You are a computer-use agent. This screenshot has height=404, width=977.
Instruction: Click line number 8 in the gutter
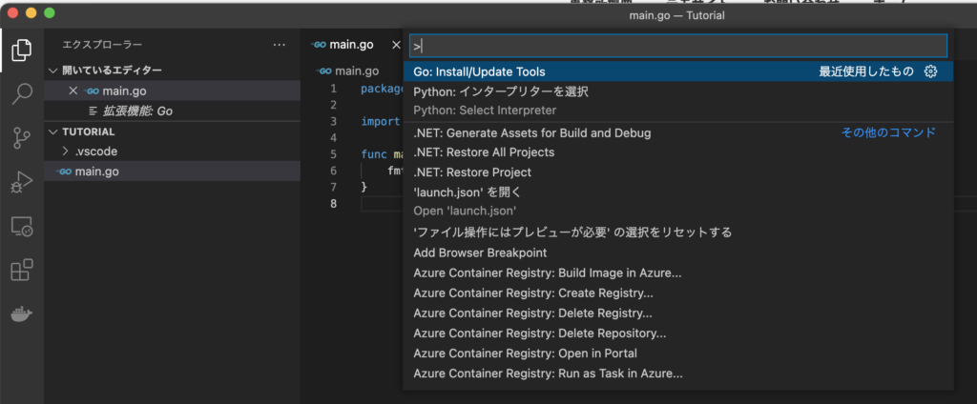pos(333,204)
